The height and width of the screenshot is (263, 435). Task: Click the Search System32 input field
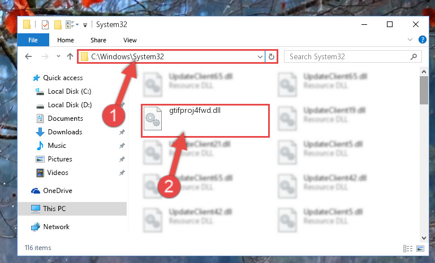coord(348,57)
